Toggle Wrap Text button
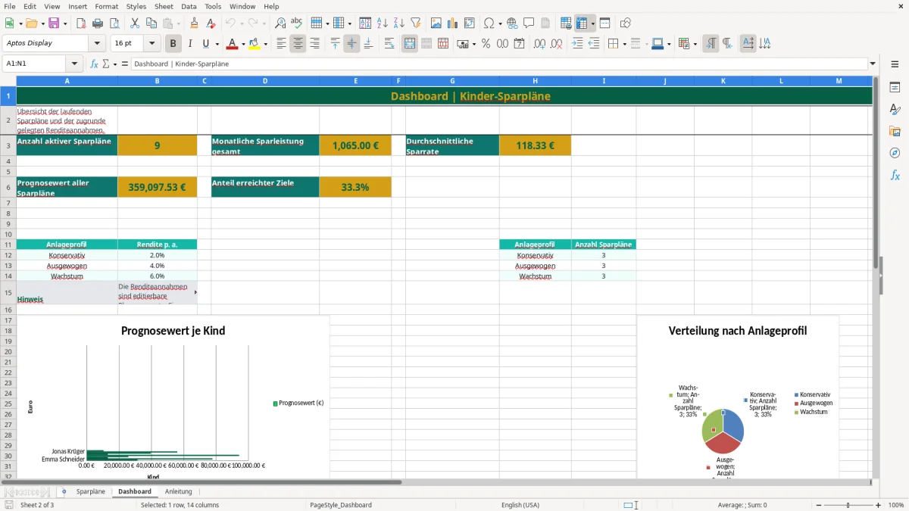 (389, 44)
